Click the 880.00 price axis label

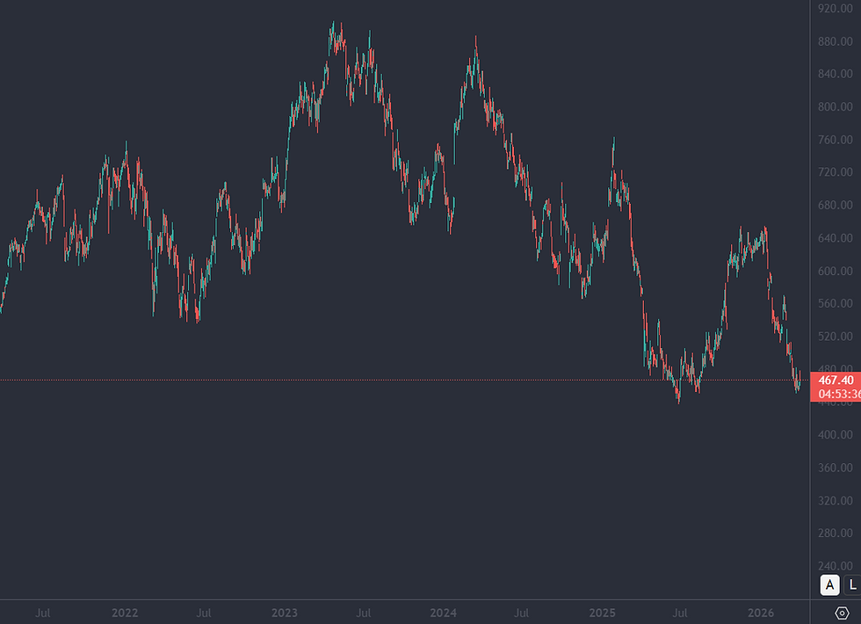click(x=836, y=42)
